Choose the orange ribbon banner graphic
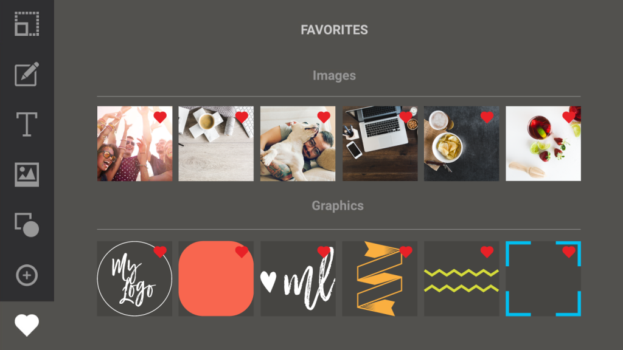This screenshot has height=350, width=623. click(x=380, y=278)
